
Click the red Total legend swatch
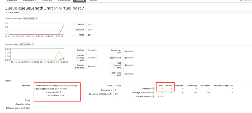tap(89, 35)
